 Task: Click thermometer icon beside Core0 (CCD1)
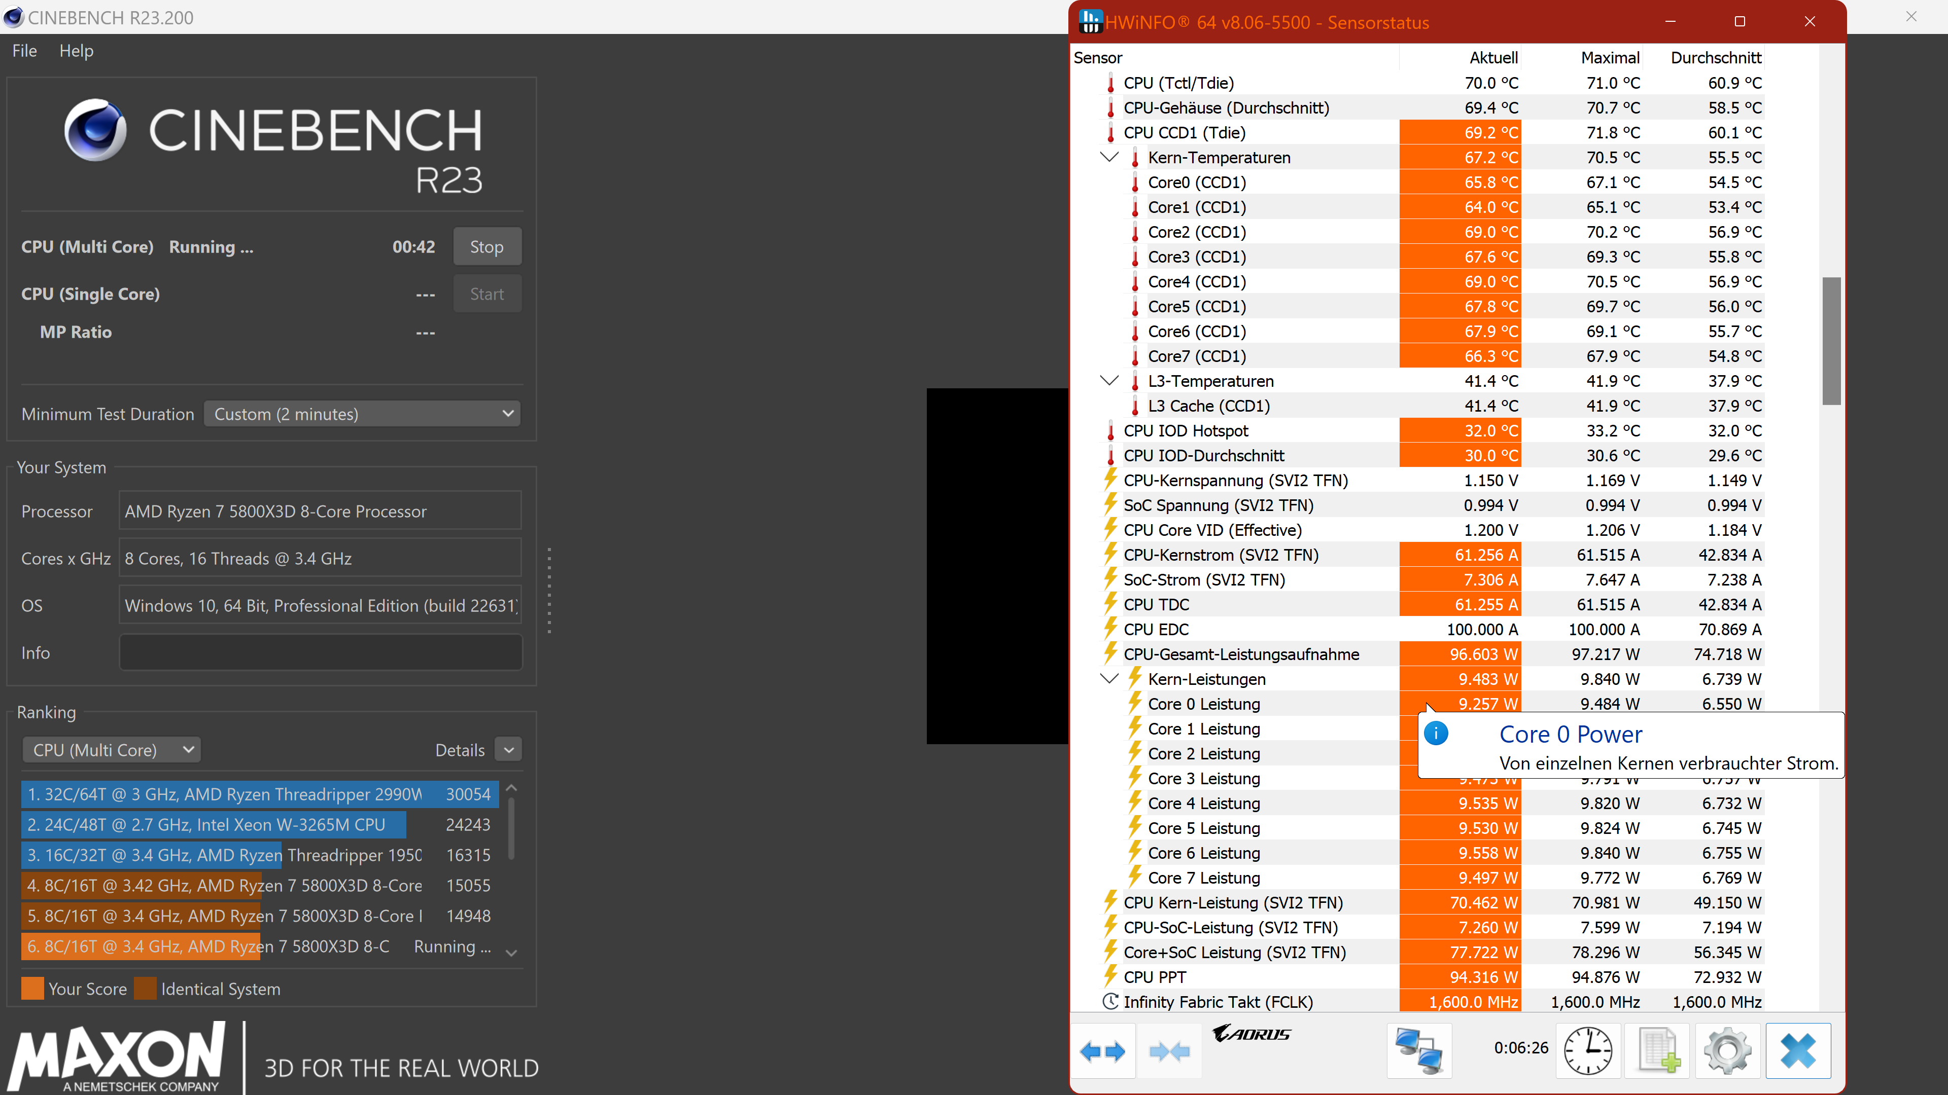[1135, 183]
